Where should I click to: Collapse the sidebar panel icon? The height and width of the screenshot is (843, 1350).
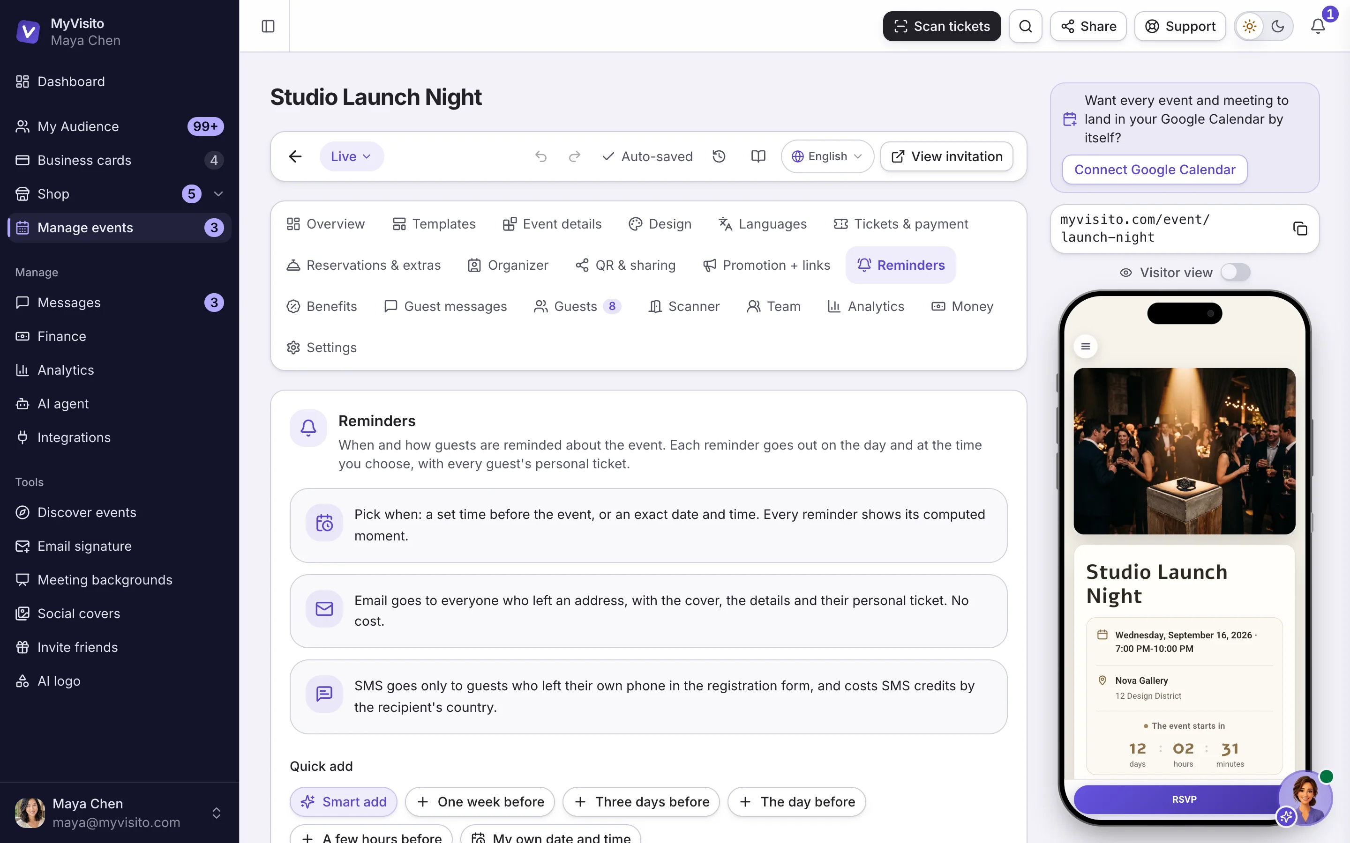(268, 26)
